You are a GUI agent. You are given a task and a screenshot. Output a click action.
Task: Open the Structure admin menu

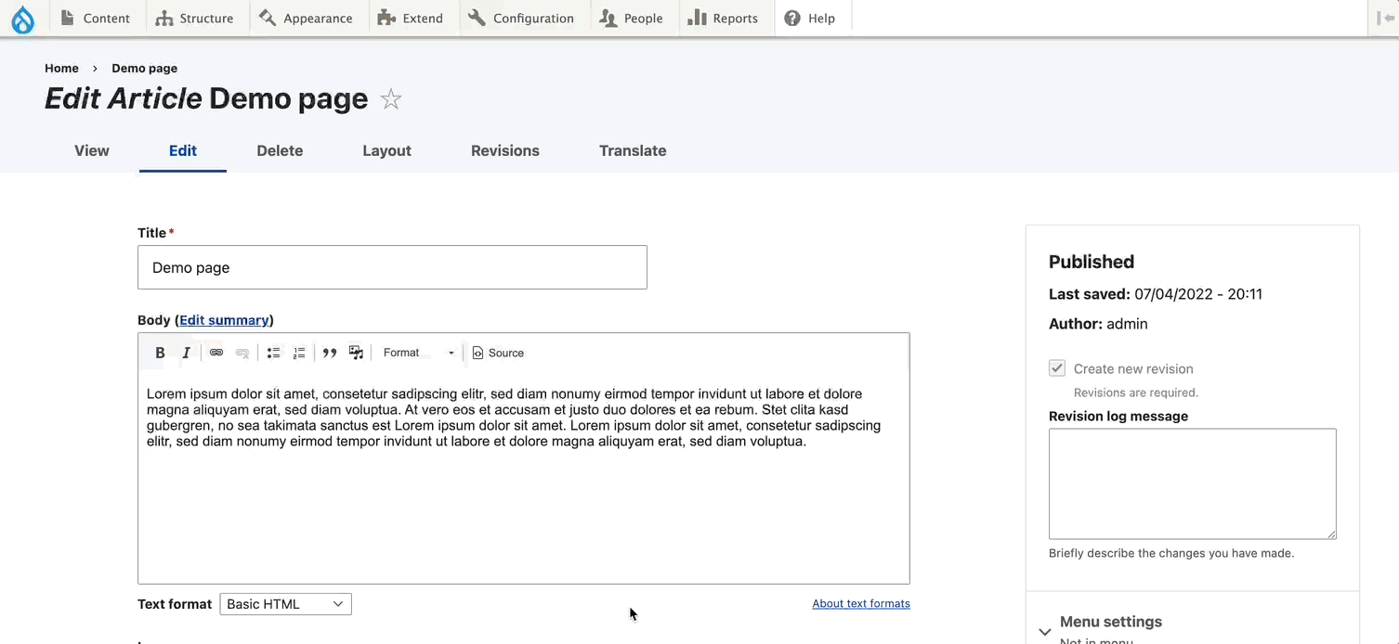point(195,19)
